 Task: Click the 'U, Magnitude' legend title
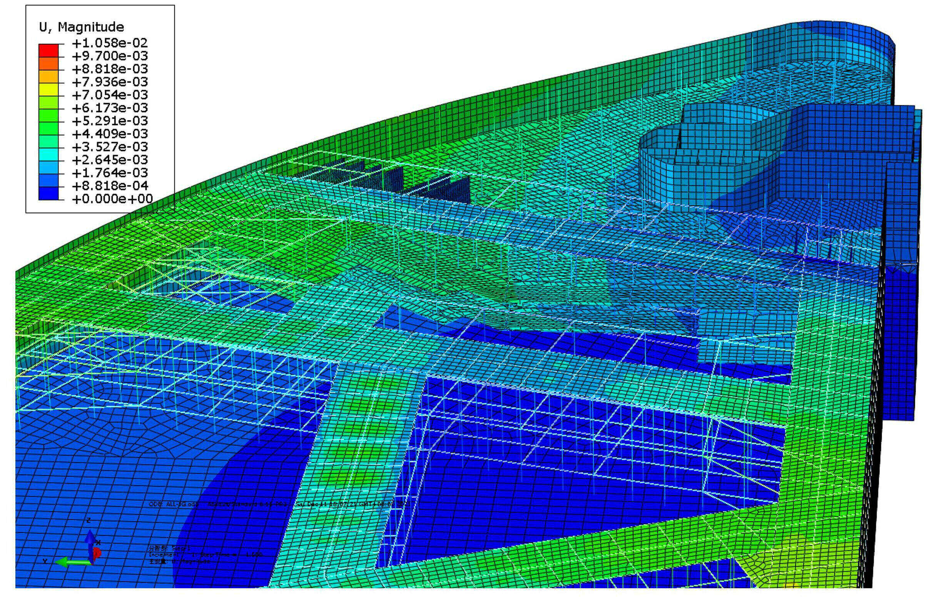point(82,27)
